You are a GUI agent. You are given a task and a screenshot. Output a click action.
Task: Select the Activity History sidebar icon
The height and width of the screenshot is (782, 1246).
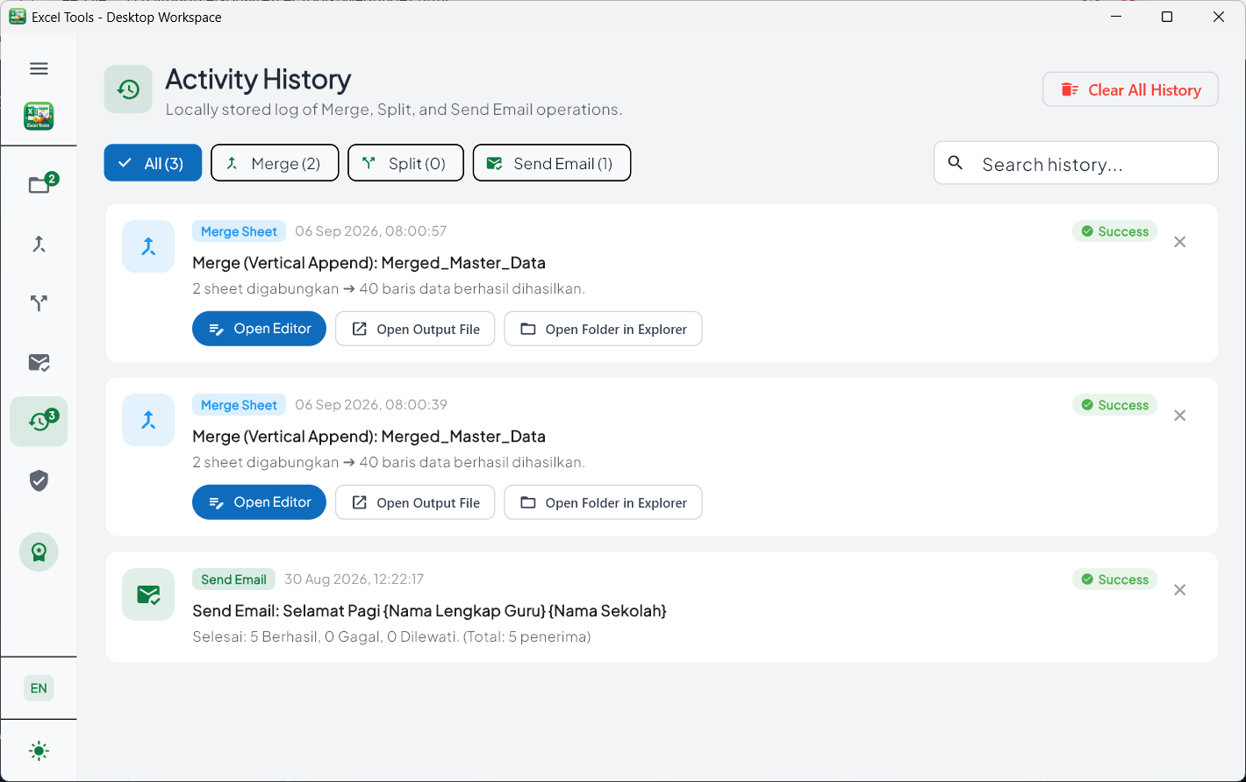pos(39,422)
